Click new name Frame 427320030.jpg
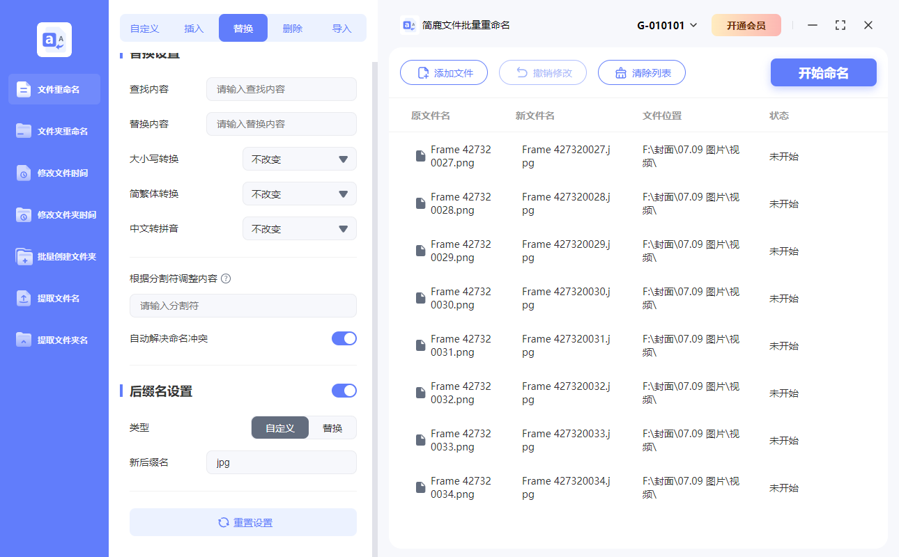 coord(567,298)
